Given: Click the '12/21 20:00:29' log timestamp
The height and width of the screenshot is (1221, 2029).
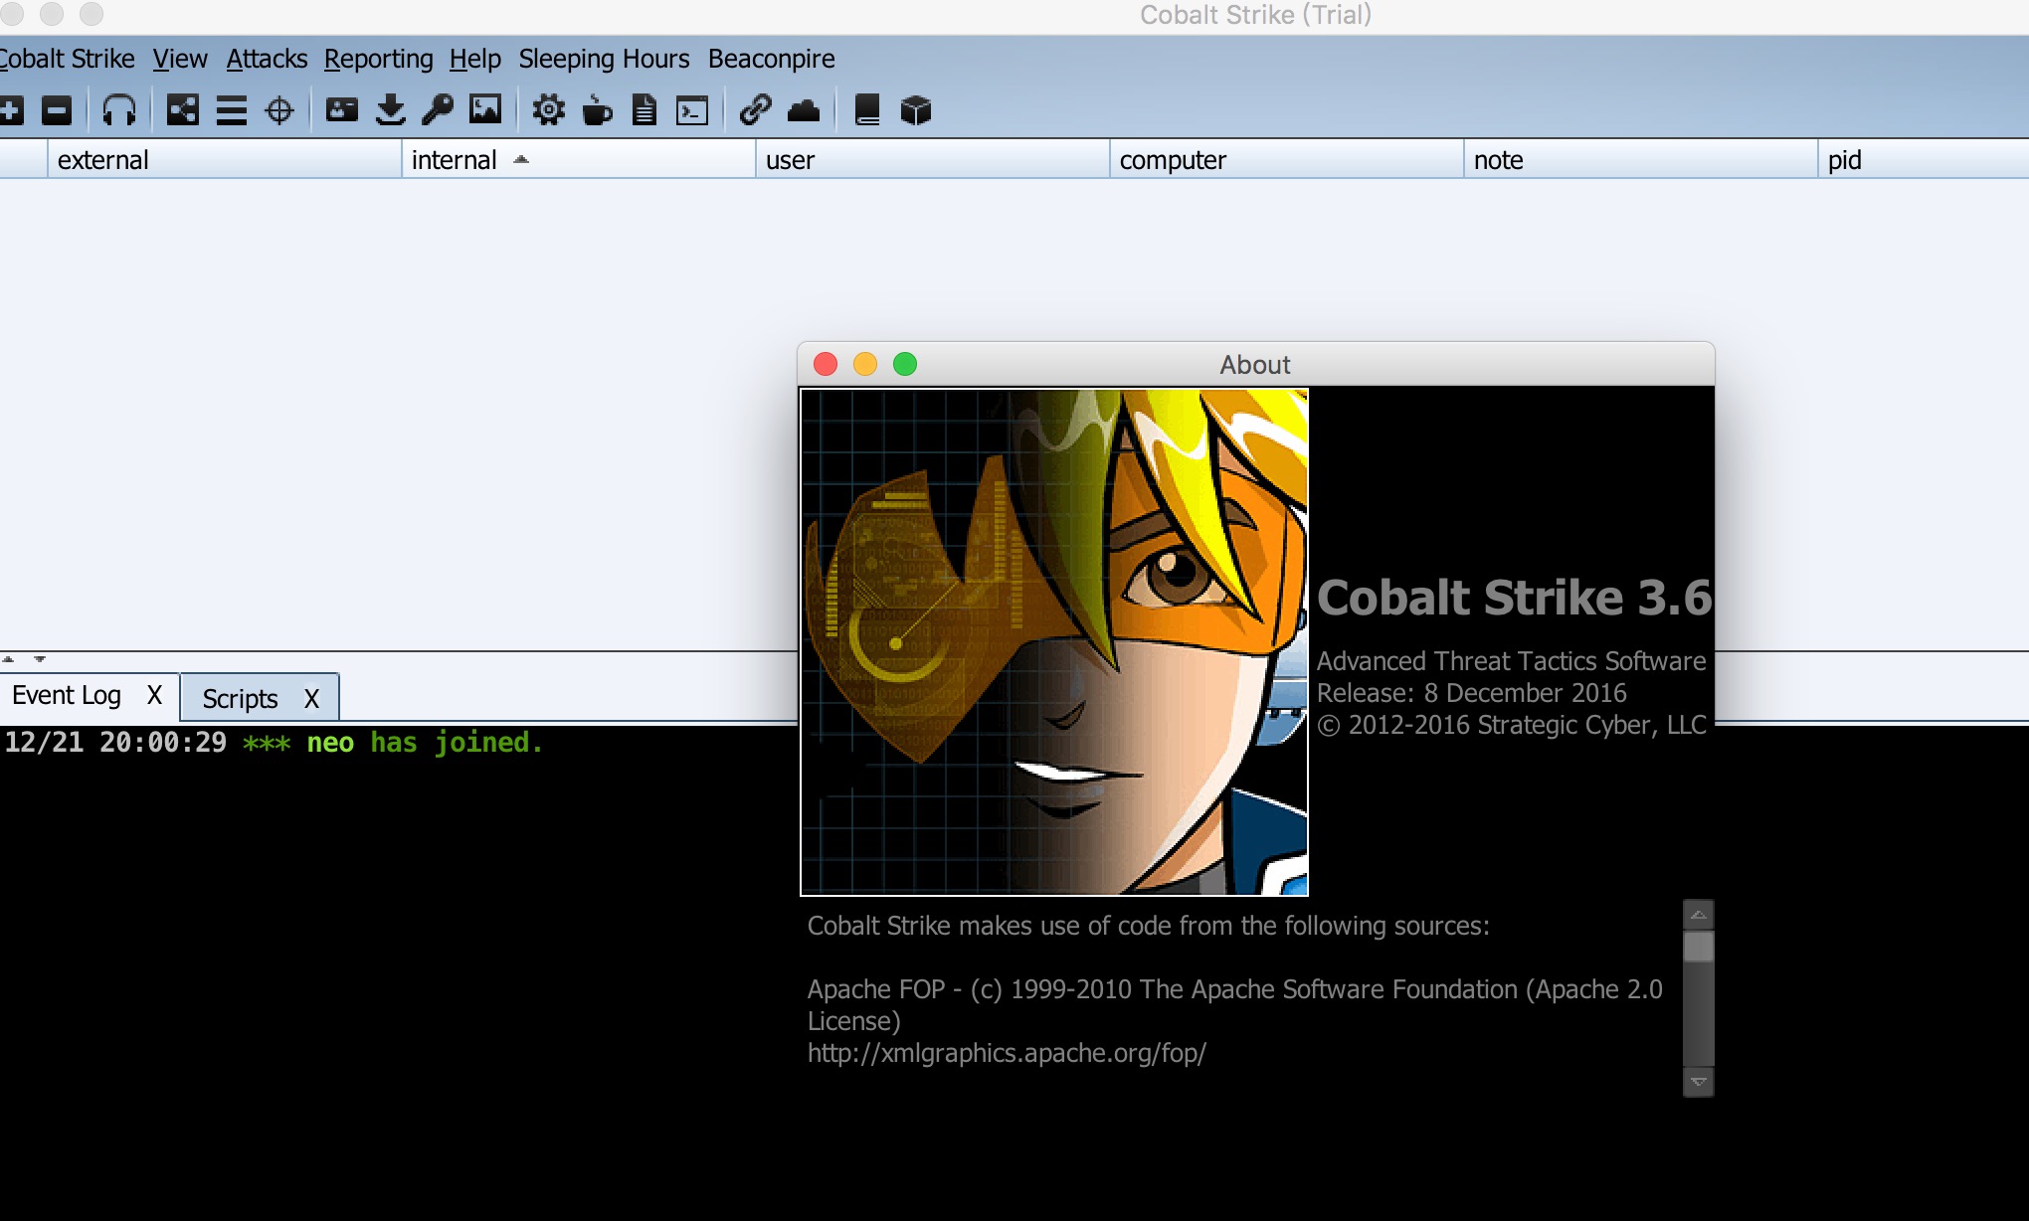Looking at the screenshot, I should click(115, 743).
